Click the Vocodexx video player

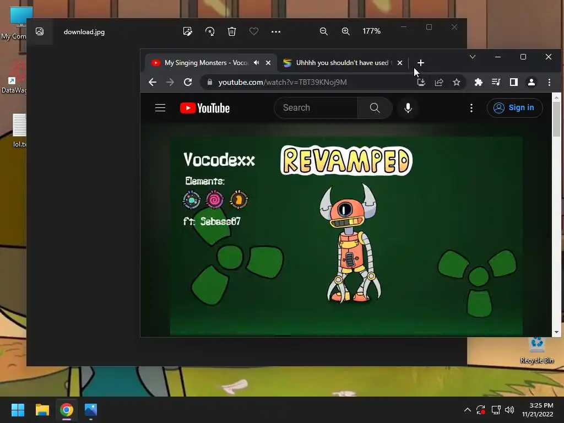pyautogui.click(x=346, y=236)
